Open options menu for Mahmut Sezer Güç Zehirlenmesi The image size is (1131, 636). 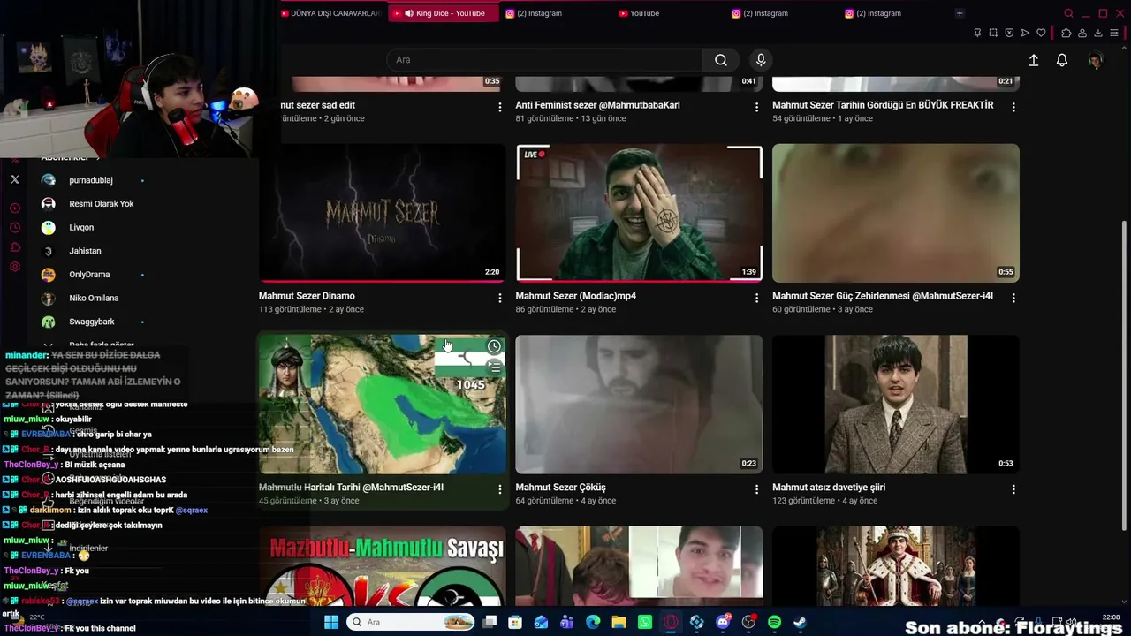pyautogui.click(x=1013, y=298)
